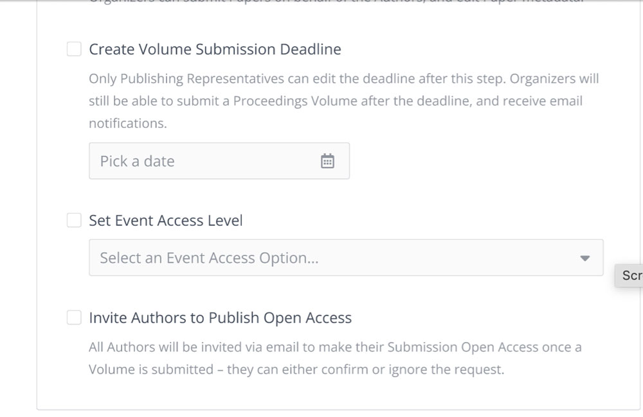The height and width of the screenshot is (417, 643).
Task: Expand Select an Event Access Option dropdown
Action: tap(346, 257)
